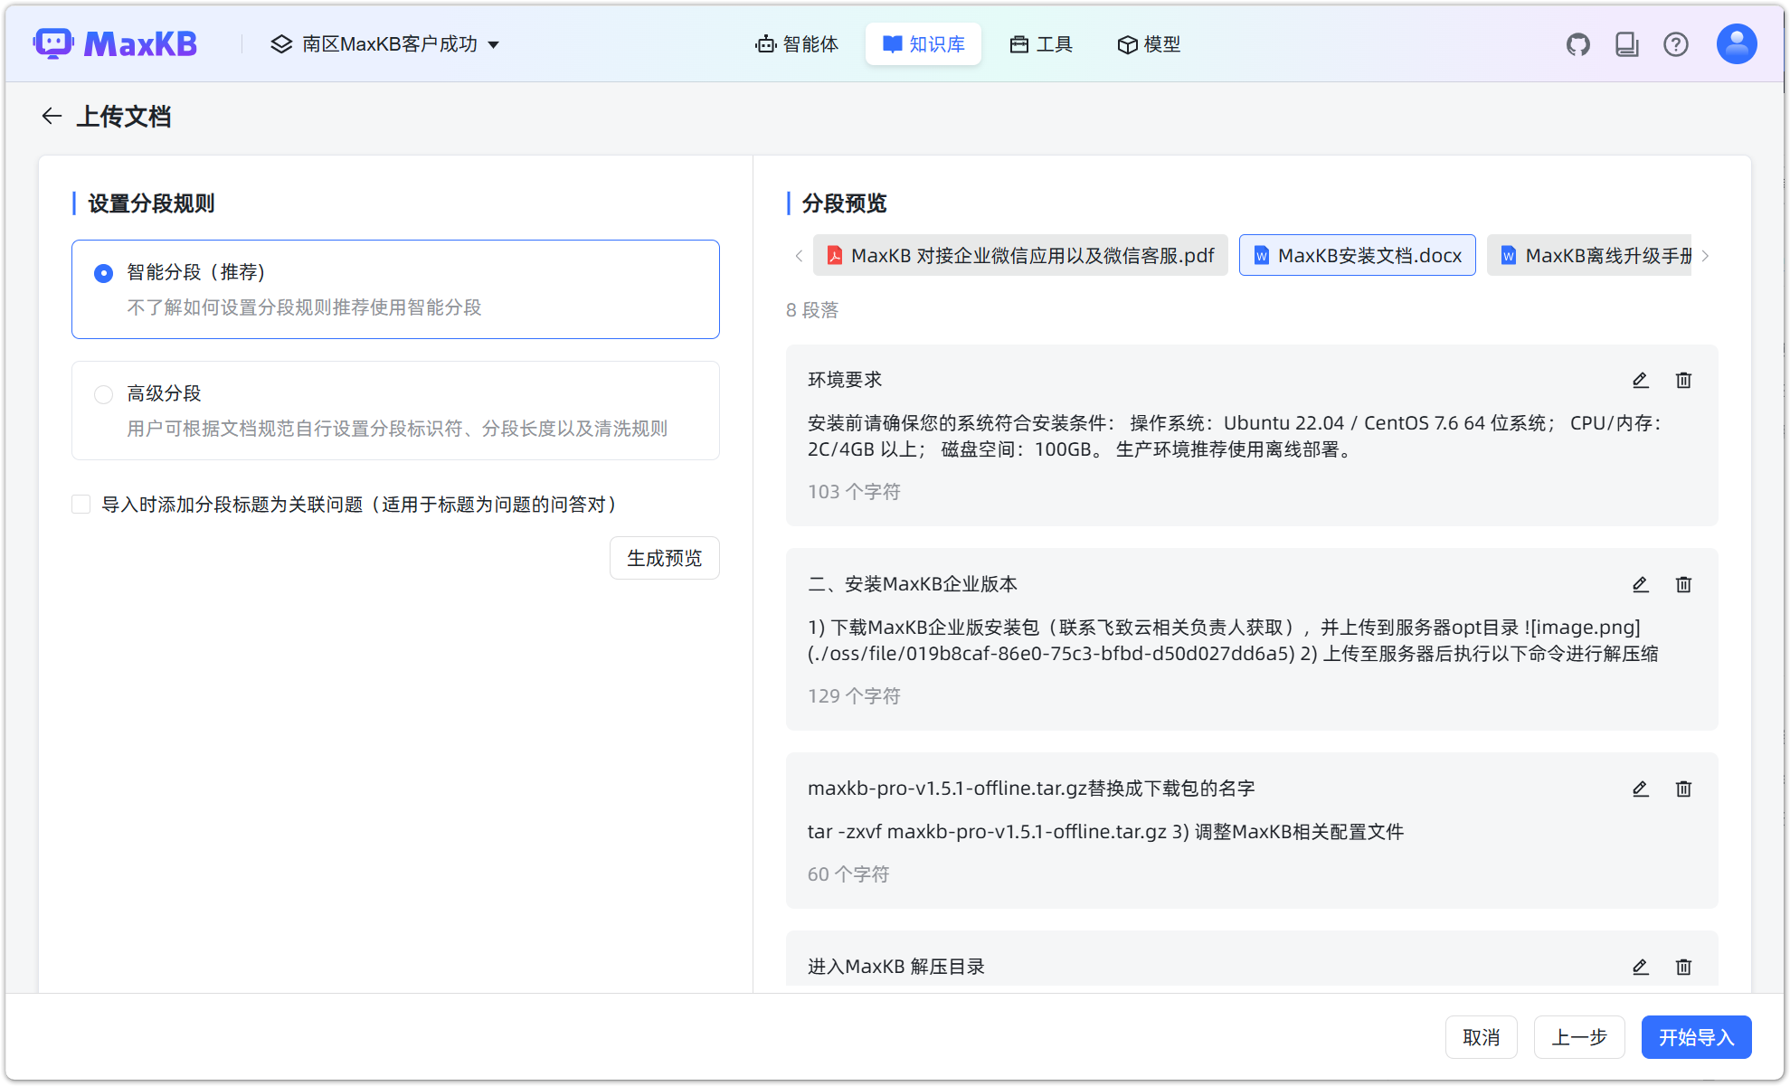Select the 智能分段（推荐）radio button
The image size is (1790, 1086).
(103, 272)
